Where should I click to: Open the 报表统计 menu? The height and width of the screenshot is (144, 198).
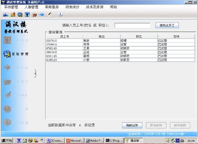click(72, 7)
